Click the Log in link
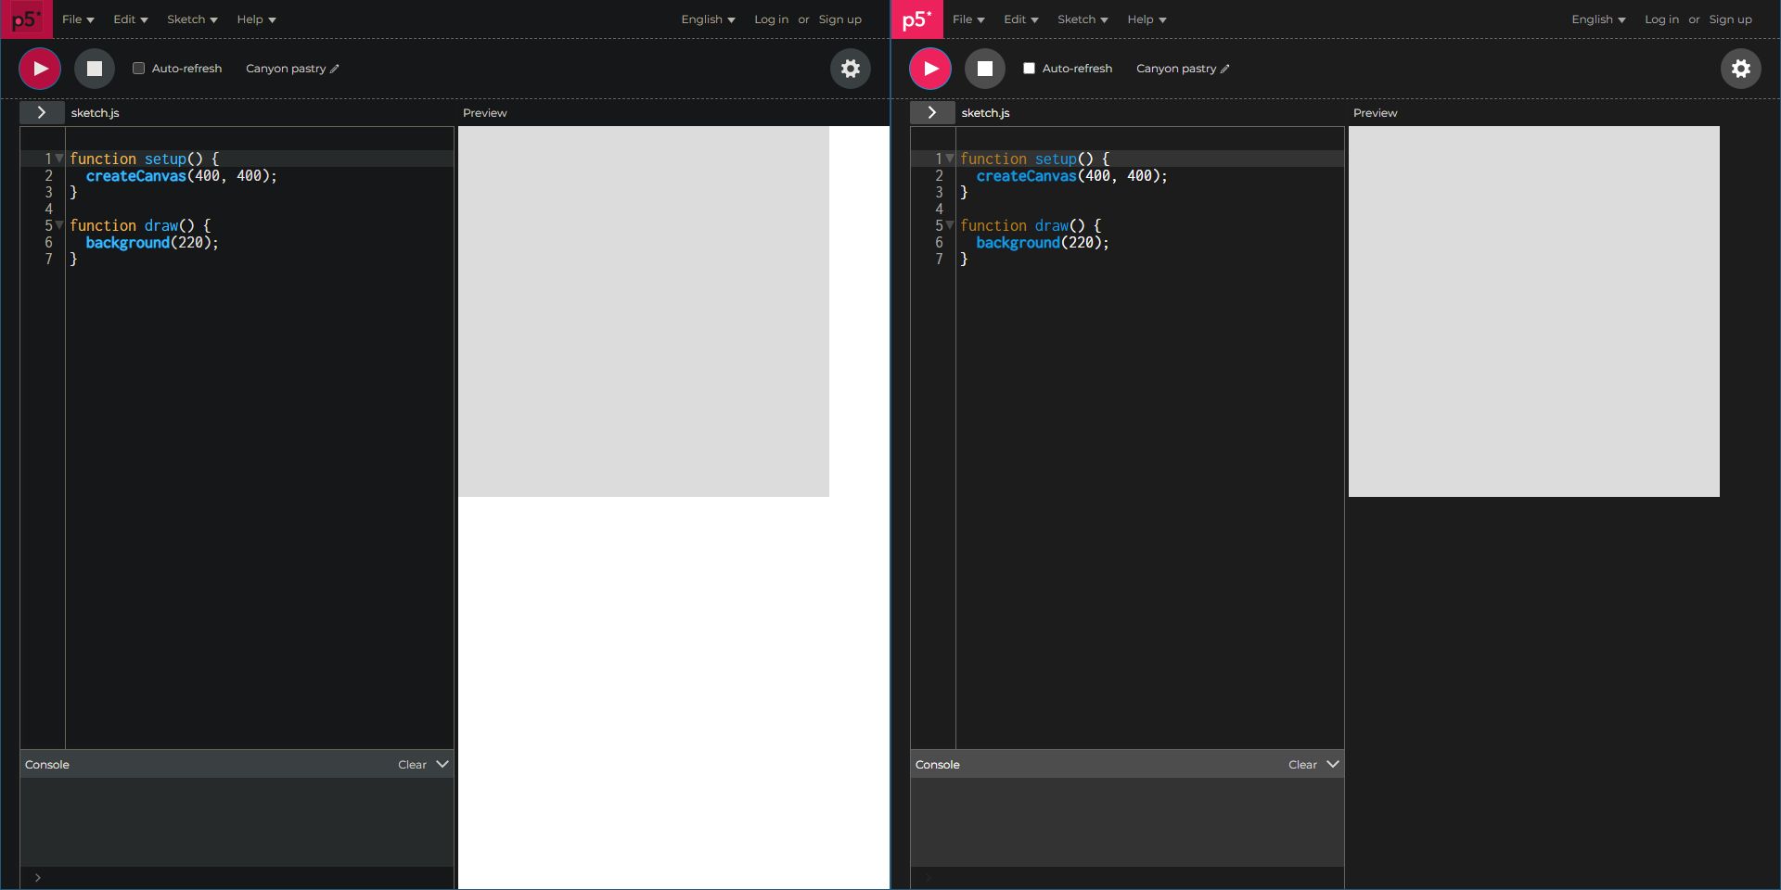Image resolution: width=1781 pixels, height=890 pixels. point(770,19)
